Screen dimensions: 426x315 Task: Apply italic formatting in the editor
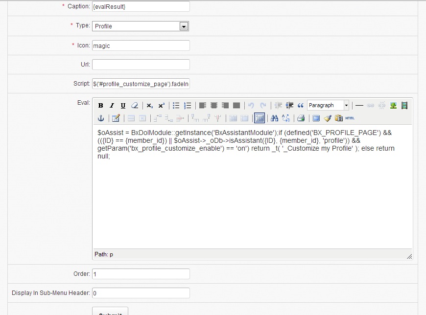pos(112,106)
